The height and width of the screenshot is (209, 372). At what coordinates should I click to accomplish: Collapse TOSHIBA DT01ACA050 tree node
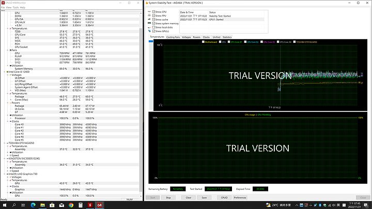pos(5,143)
